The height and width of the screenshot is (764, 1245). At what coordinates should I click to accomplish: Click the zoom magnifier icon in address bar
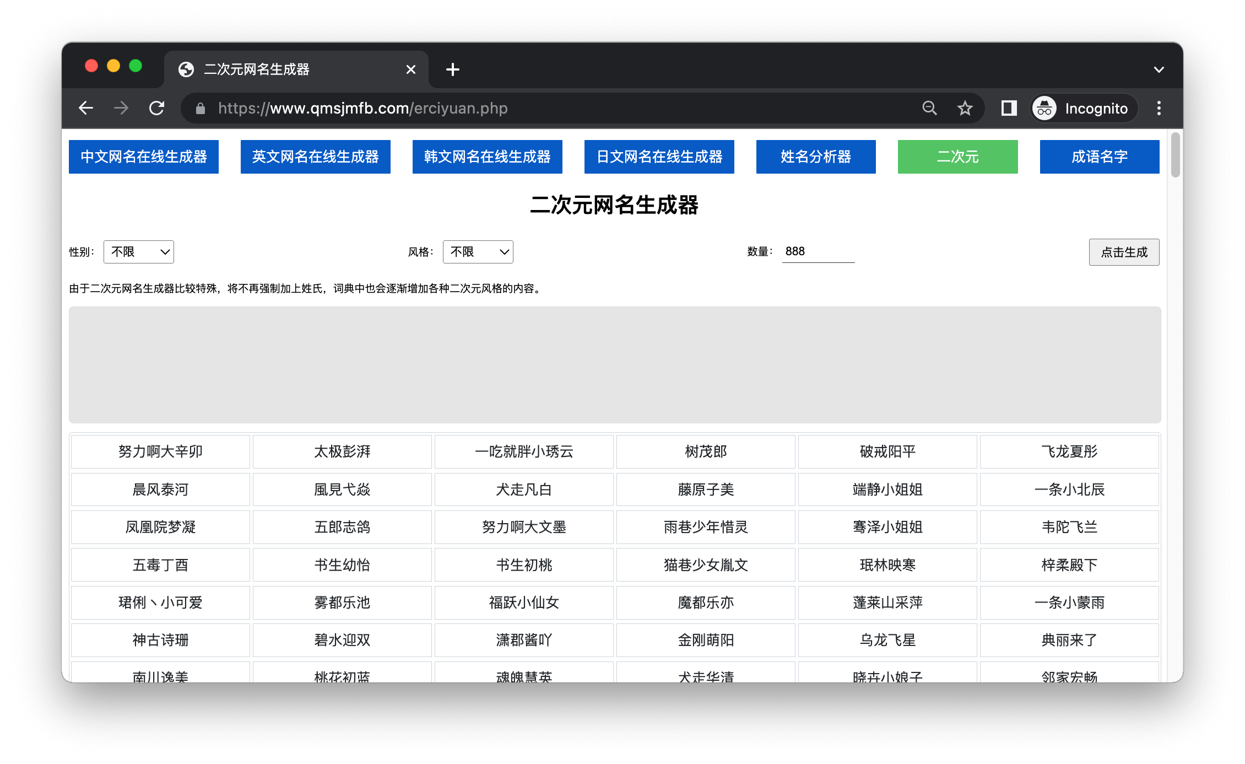tap(929, 108)
